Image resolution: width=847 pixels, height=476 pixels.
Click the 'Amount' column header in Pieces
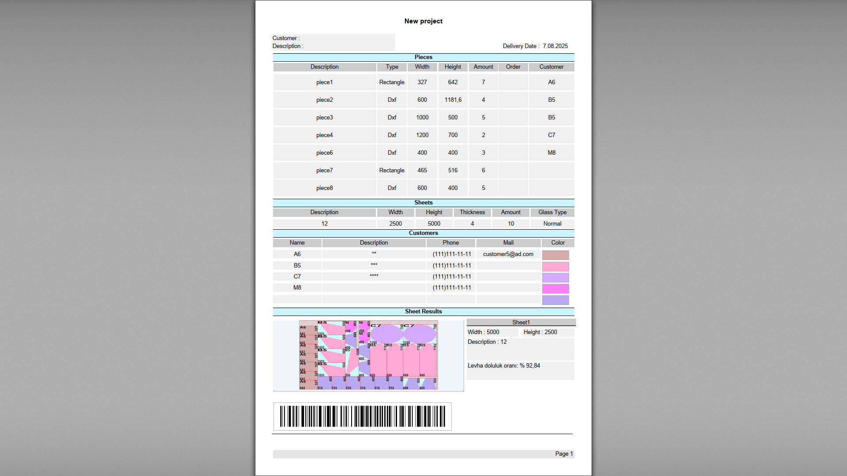tap(483, 67)
